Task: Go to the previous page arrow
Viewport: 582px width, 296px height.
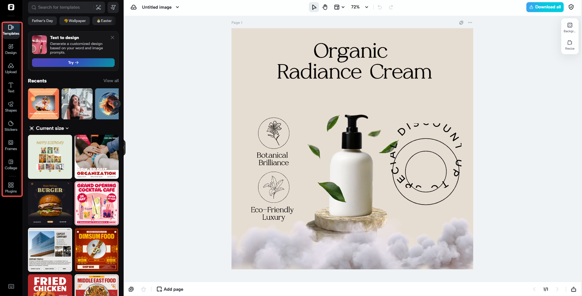Action: 535,289
